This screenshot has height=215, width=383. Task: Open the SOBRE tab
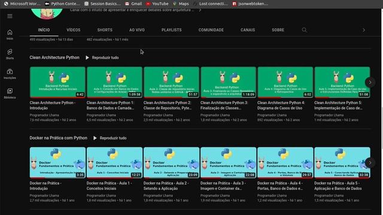point(278,30)
